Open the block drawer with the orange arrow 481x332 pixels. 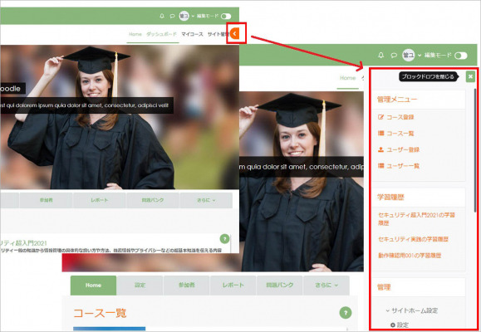pos(234,34)
